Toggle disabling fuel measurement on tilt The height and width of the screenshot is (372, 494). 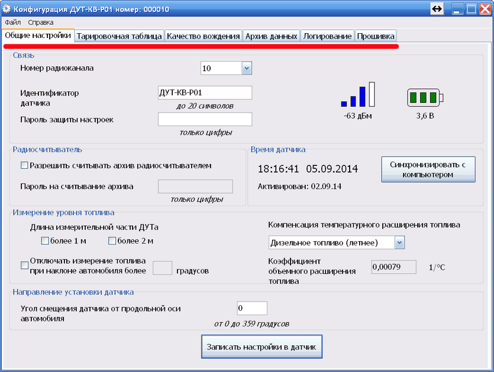point(24,265)
